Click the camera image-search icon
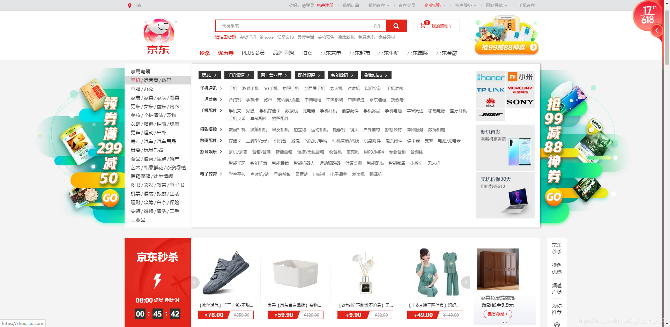This screenshot has height=327, width=670. 377,26
